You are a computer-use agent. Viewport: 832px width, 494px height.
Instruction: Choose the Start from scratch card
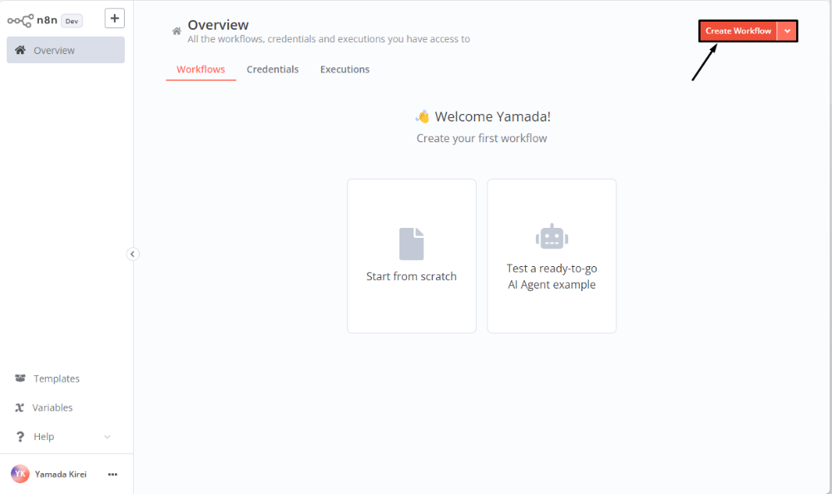click(x=412, y=256)
